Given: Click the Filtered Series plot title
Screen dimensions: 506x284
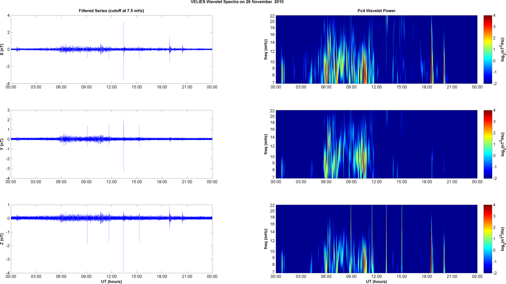Looking at the screenshot, I should point(111,11).
